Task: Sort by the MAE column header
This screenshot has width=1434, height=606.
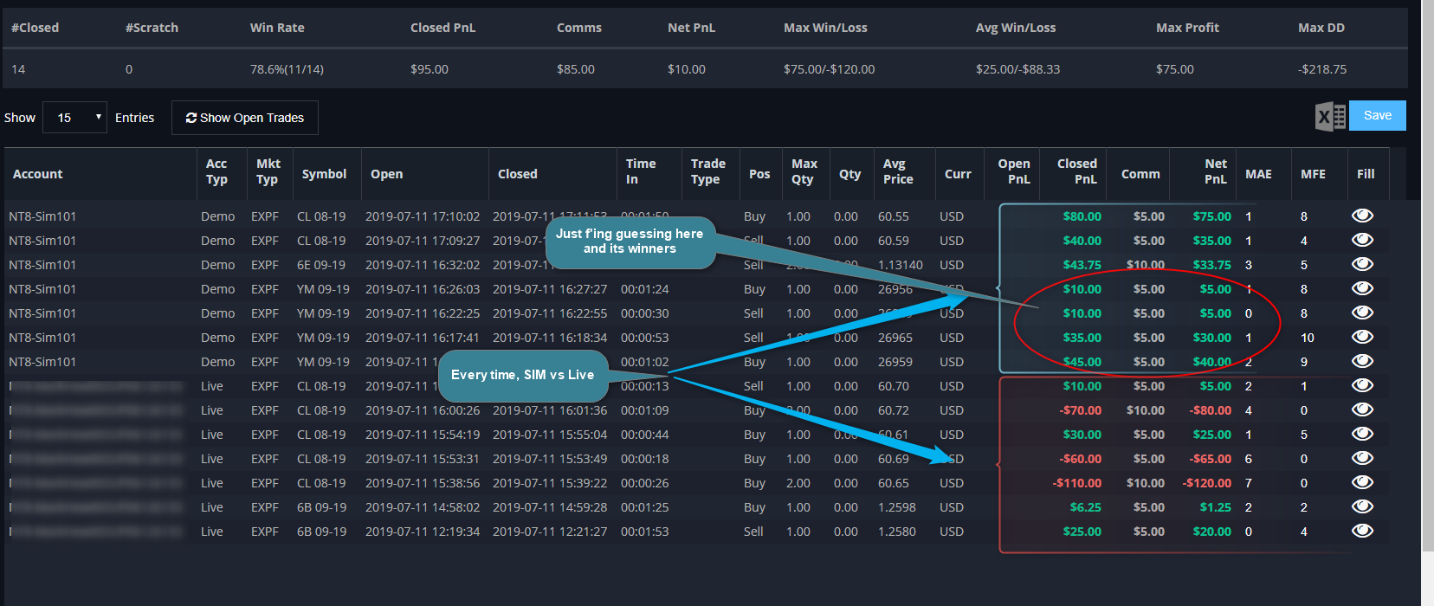Action: [x=1263, y=174]
